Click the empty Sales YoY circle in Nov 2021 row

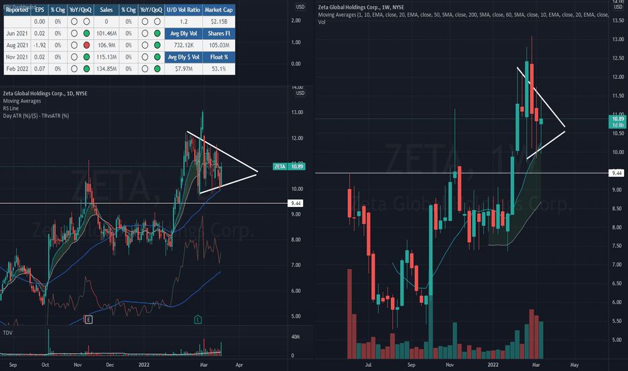145,57
